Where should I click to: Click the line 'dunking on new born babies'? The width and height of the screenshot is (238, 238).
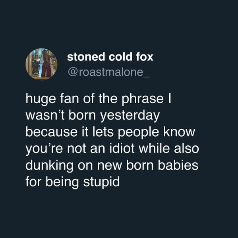112,165
